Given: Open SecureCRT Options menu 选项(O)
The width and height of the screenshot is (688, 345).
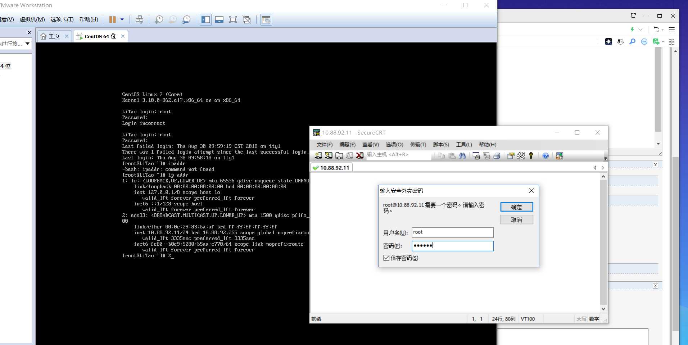Looking at the screenshot, I should point(394,145).
